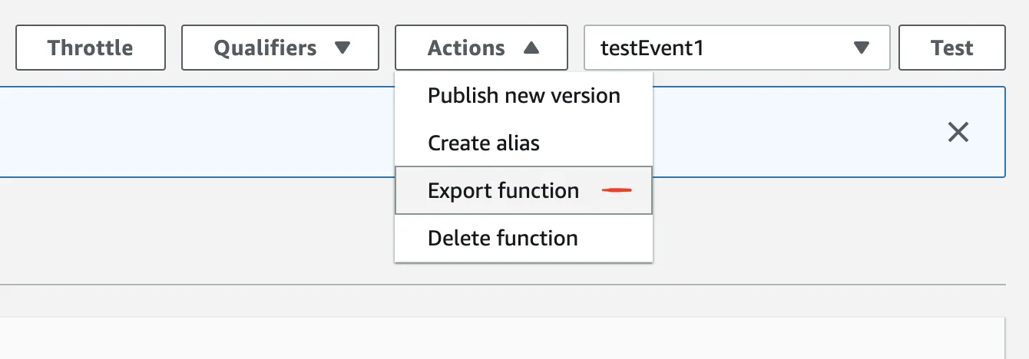The image size is (1029, 359).
Task: Click the Actions up-arrow icon
Action: click(531, 48)
